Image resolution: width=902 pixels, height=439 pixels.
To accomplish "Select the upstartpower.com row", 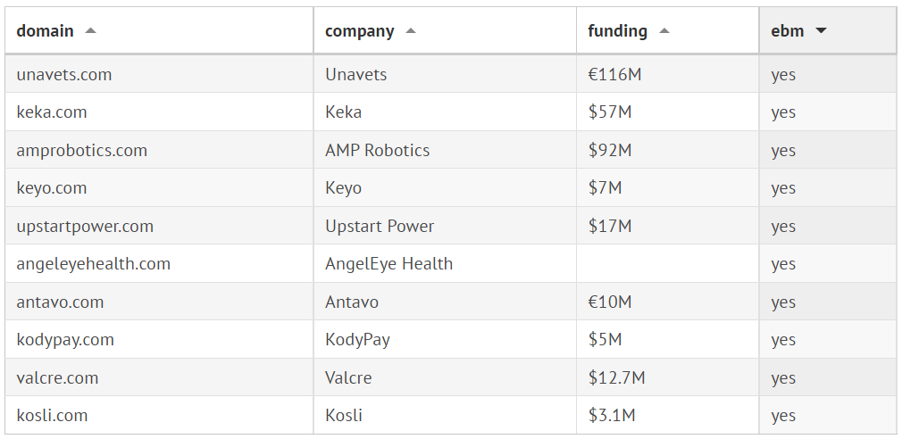I will pos(85,227).
